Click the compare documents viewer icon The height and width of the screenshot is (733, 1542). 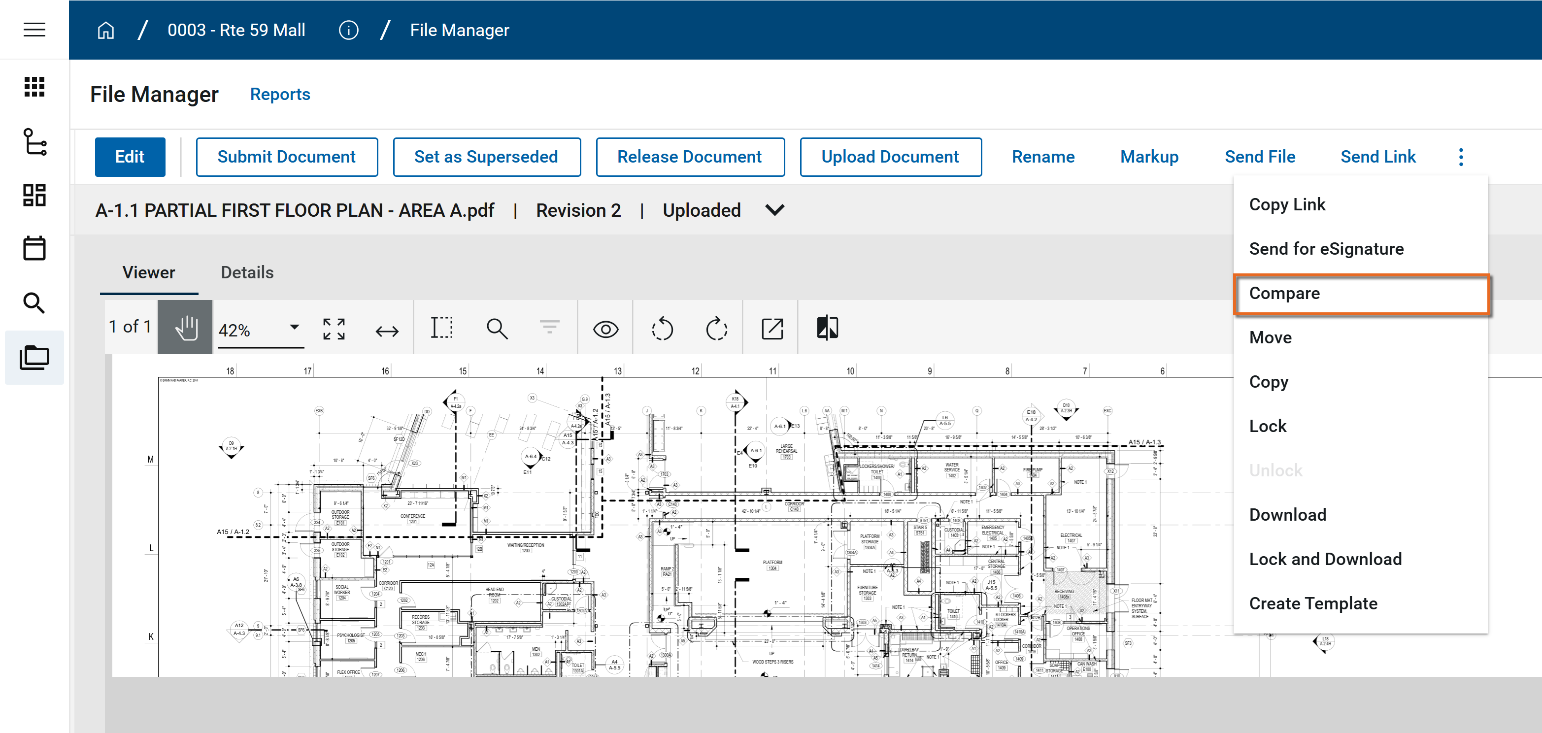coord(827,329)
